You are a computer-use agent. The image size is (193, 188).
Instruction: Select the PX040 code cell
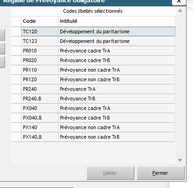coord(40,108)
